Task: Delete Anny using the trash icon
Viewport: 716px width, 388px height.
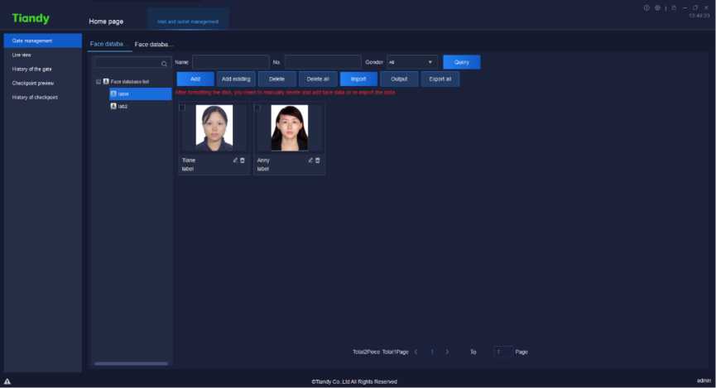Action: click(318, 160)
